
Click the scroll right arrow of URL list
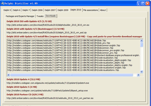tap(138, 75)
